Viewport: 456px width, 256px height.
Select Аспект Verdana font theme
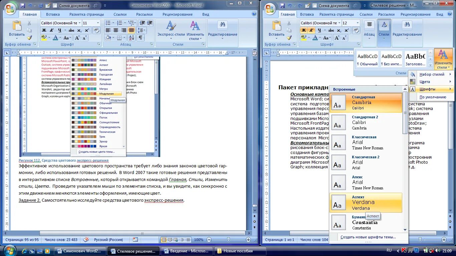click(x=366, y=203)
